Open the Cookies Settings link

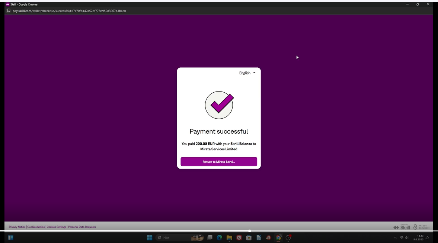click(x=57, y=227)
